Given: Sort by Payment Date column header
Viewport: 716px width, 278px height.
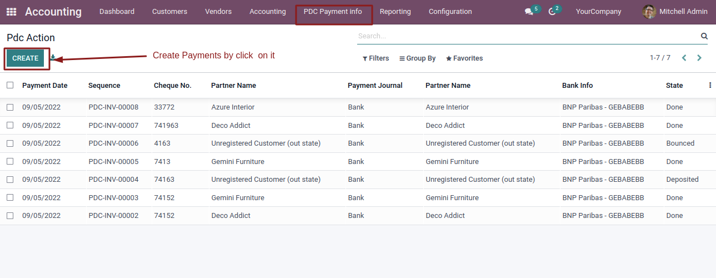Looking at the screenshot, I should [x=45, y=86].
